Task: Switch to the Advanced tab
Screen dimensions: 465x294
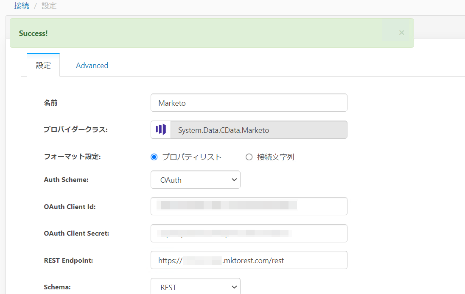Action: [x=92, y=66]
